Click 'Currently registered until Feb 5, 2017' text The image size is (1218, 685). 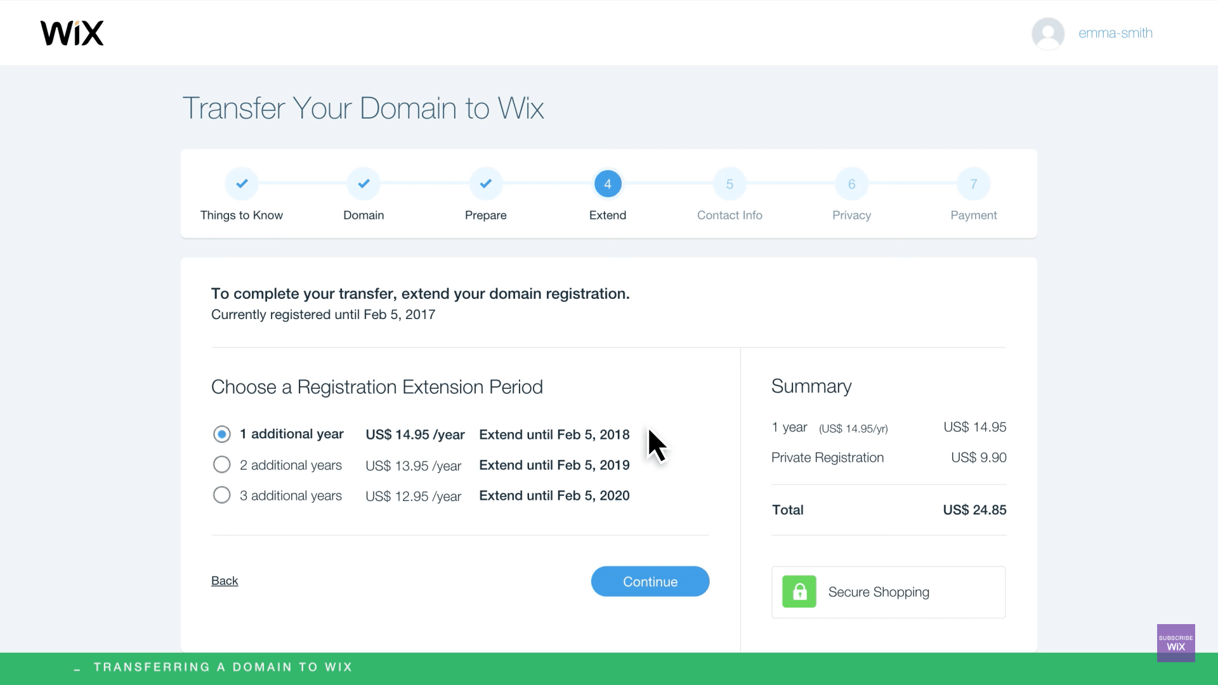coord(323,315)
